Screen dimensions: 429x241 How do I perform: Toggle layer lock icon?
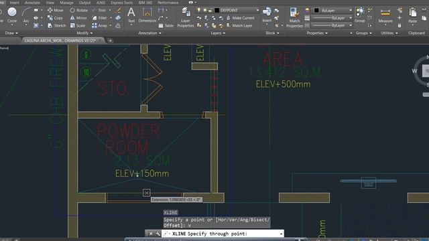(x=210, y=11)
